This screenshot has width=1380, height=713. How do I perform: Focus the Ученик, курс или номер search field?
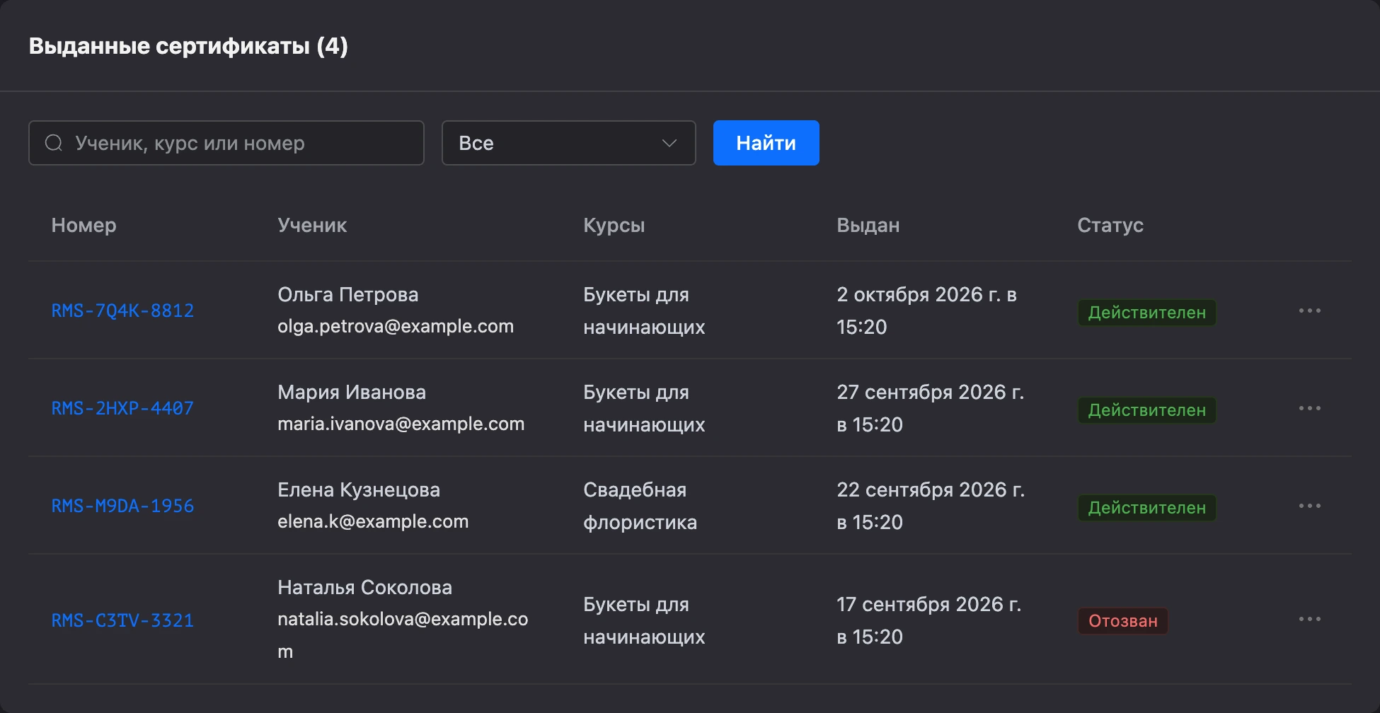(226, 143)
